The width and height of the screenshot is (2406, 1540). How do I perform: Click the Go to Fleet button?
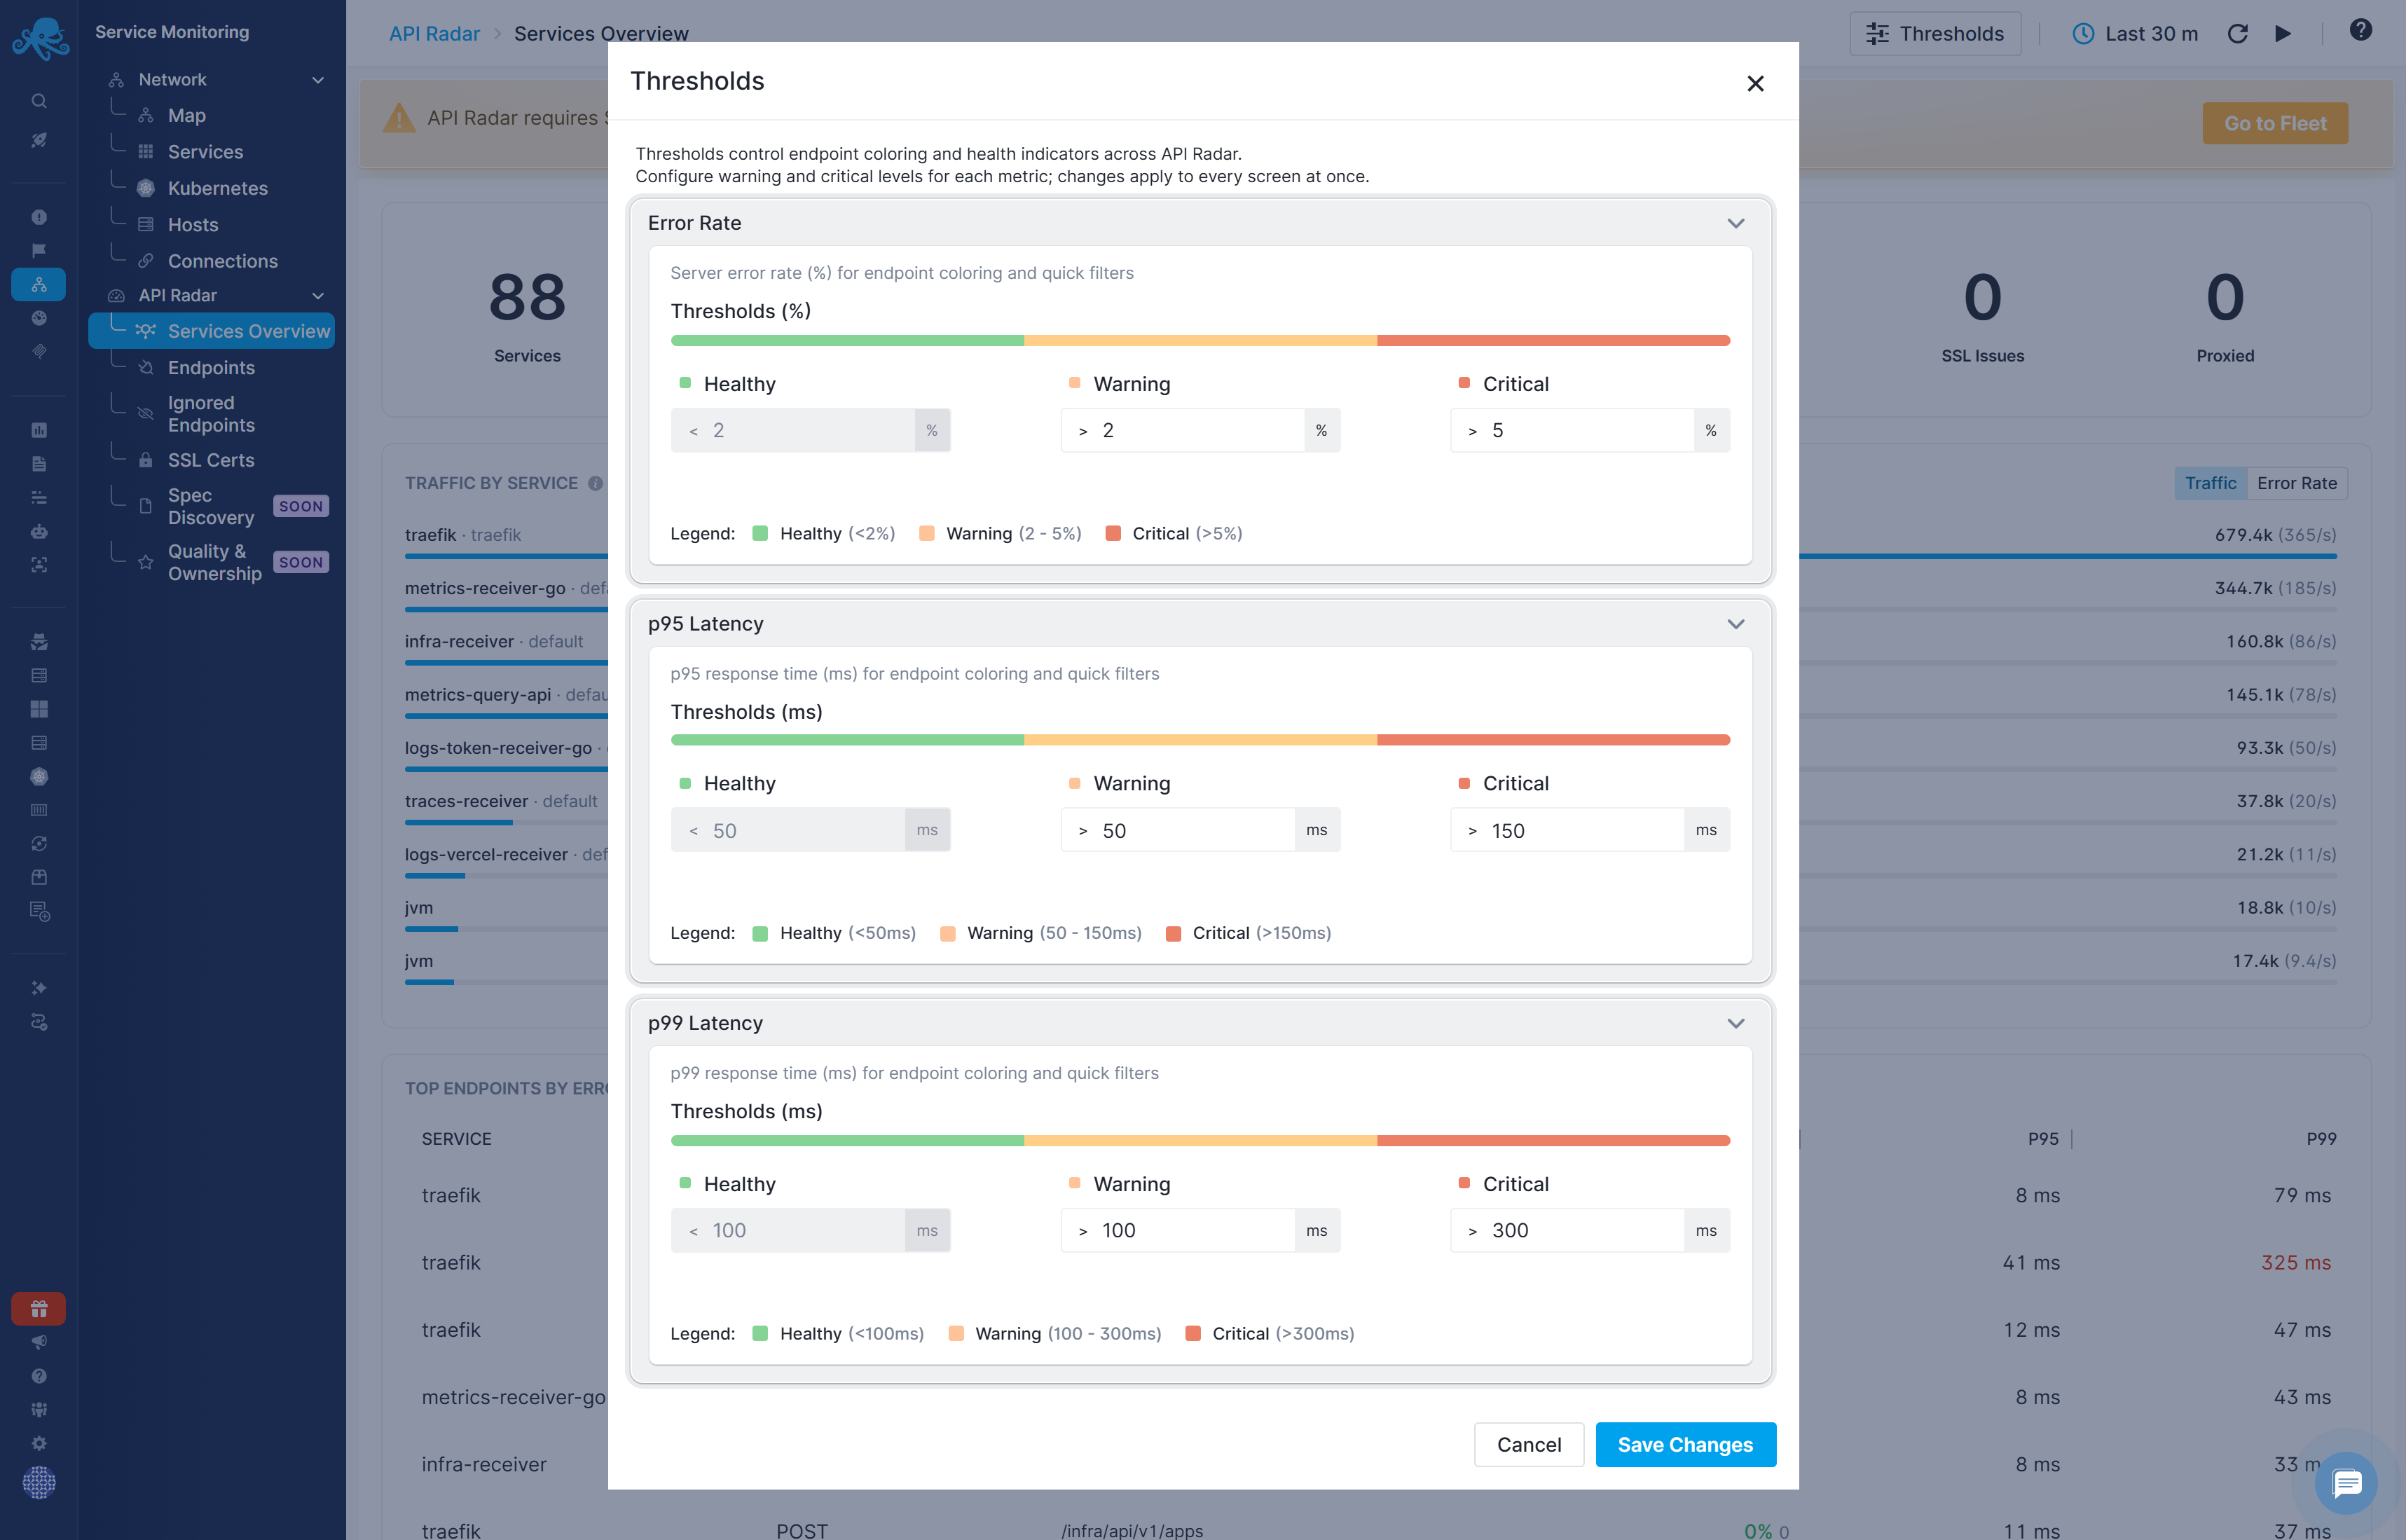[x=2275, y=123]
